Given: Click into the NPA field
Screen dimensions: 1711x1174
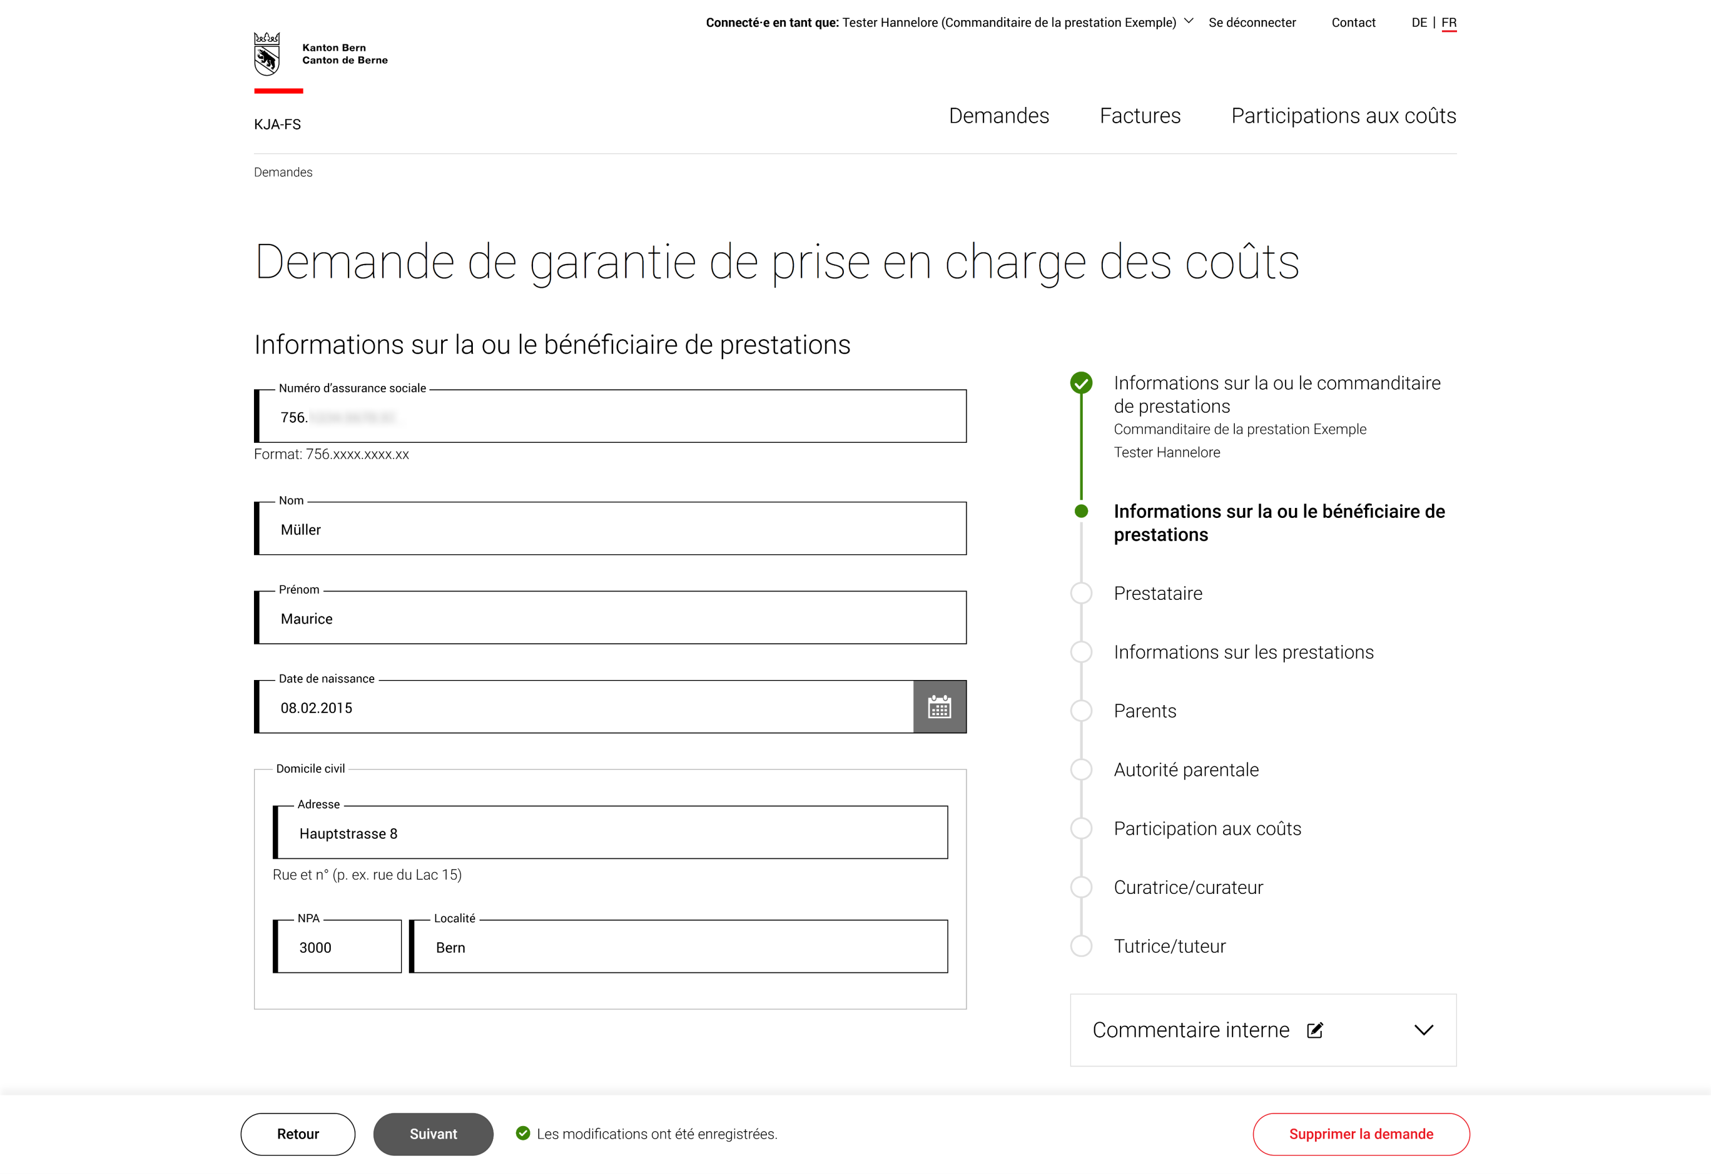Looking at the screenshot, I should [338, 947].
